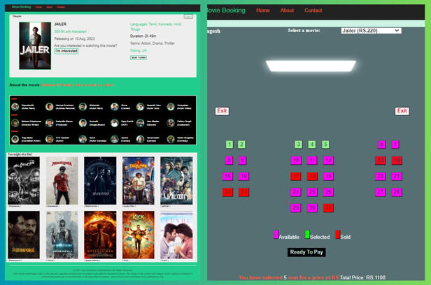
Task: Select available seat 12
Action: (328, 160)
